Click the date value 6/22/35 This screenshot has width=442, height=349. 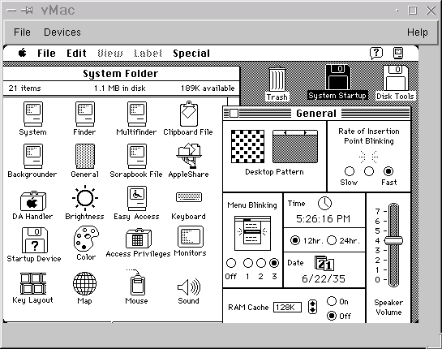pos(324,278)
